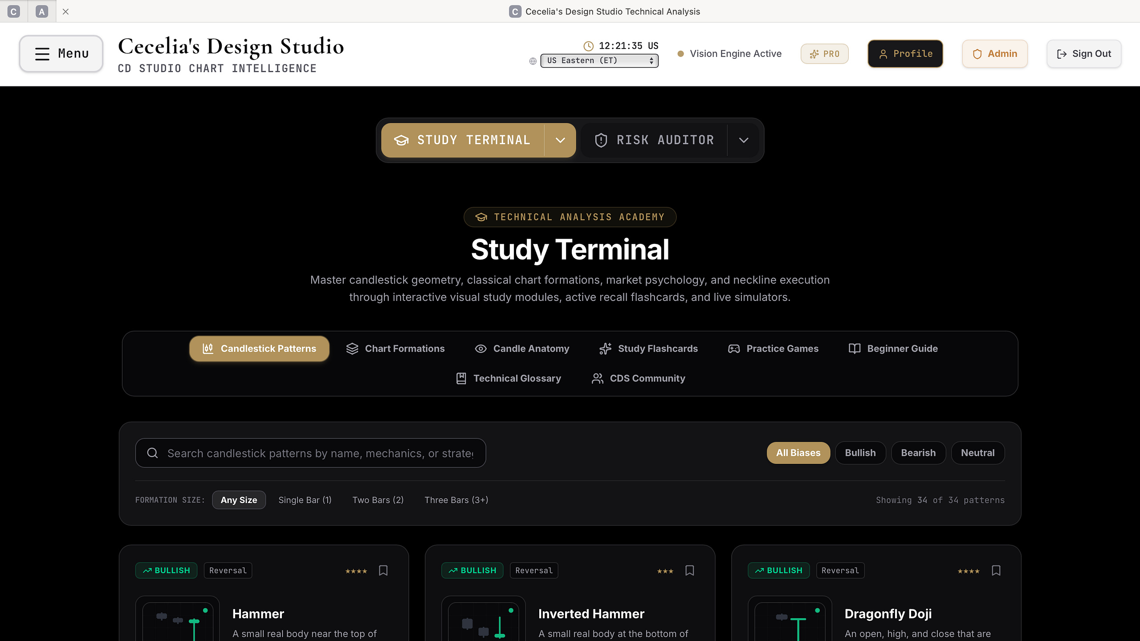Open the US Eastern (ET) timezone dropdown

(x=599, y=61)
